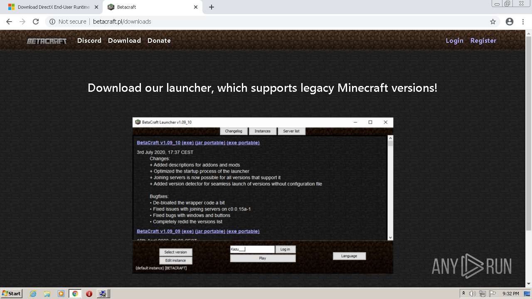This screenshot has height=299, width=532.
Task: Switch to the Download DirectX End-User Runtime tab
Action: click(x=53, y=7)
